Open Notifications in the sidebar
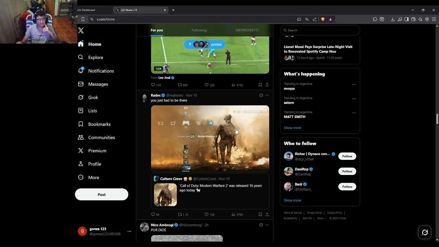Screen dimensions: 439x247 click(x=96, y=71)
